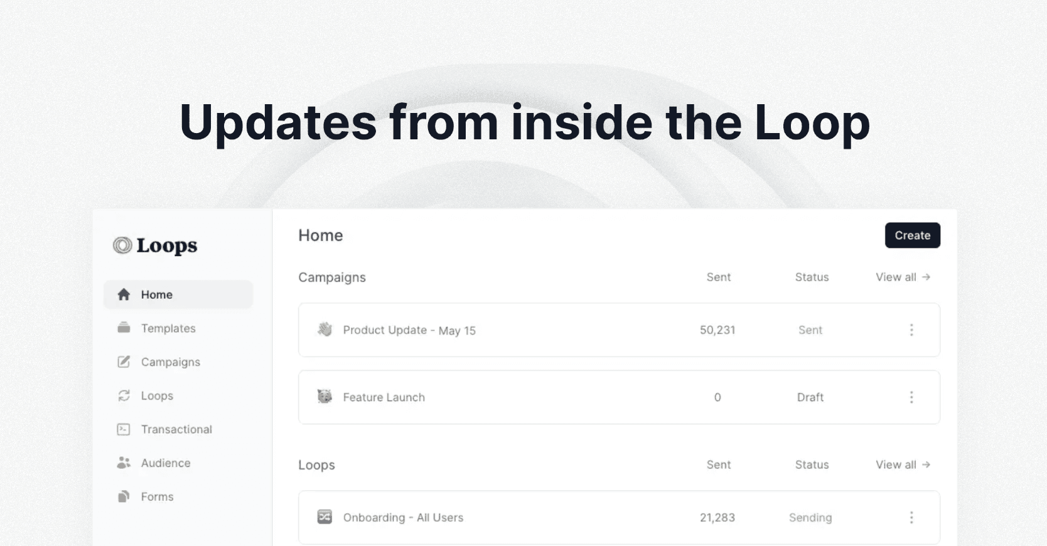Click the emoji icon on Product Update - May 15

pyautogui.click(x=325, y=329)
